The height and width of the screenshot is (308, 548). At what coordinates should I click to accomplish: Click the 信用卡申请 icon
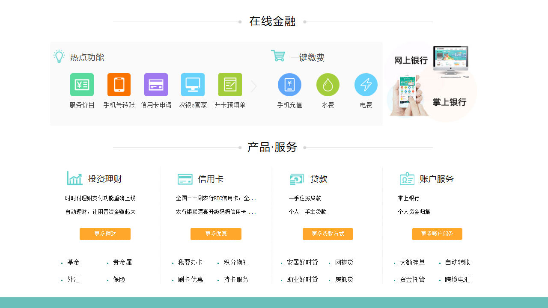pos(156,84)
